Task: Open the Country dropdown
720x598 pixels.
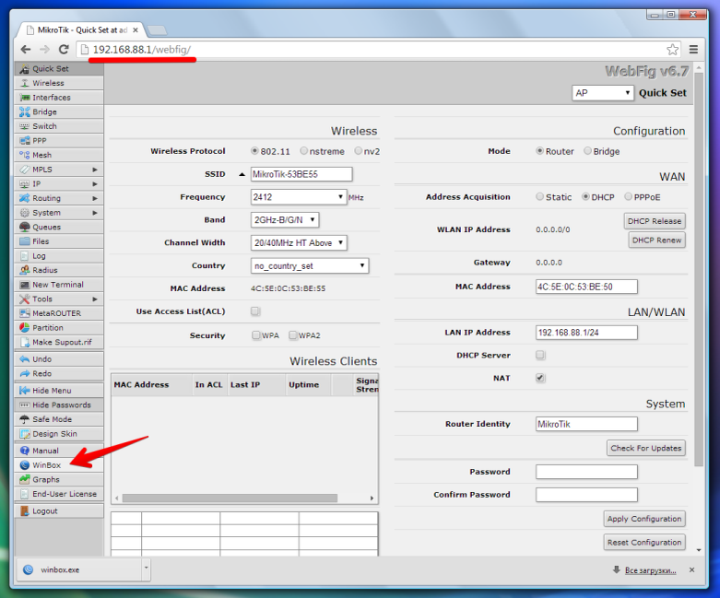Action: 310,266
